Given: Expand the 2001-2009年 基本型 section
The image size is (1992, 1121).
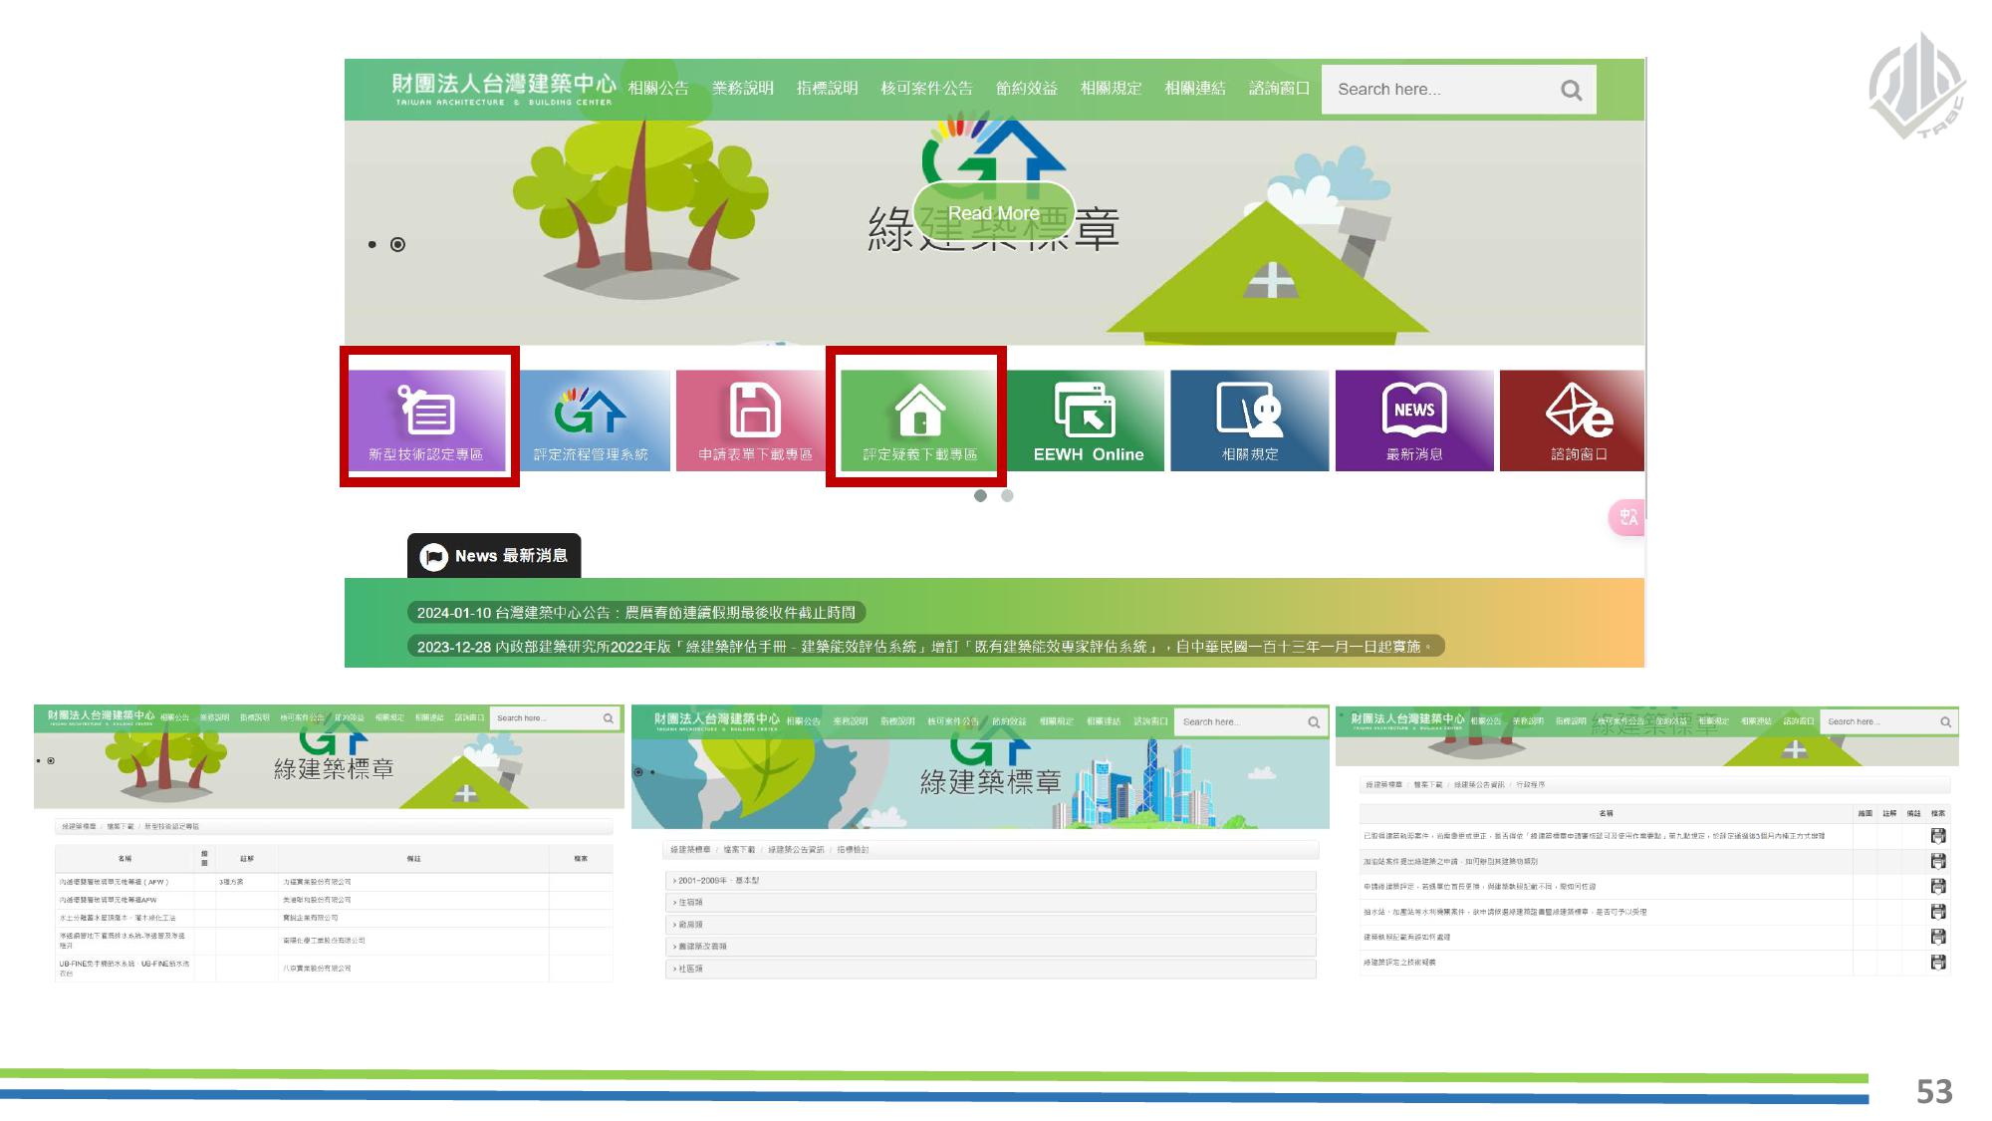Looking at the screenshot, I should pyautogui.click(x=990, y=881).
